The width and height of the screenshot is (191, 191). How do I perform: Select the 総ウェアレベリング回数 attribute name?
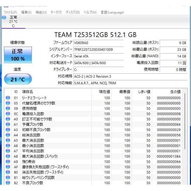click(x=38, y=178)
